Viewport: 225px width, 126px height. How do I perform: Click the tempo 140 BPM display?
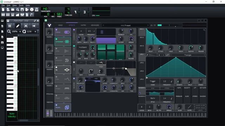click(x=45, y=9)
